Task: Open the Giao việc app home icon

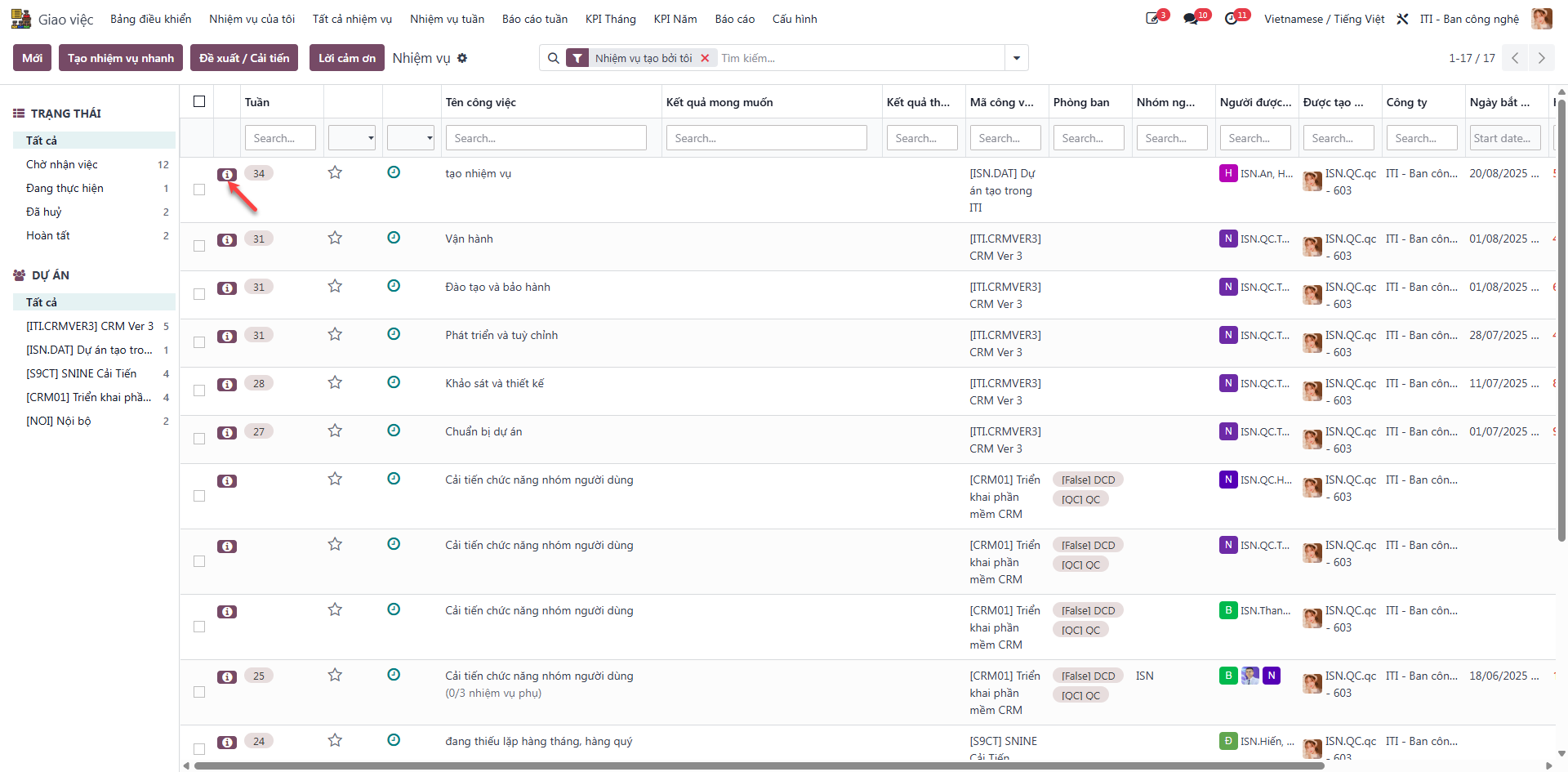Action: [20, 19]
